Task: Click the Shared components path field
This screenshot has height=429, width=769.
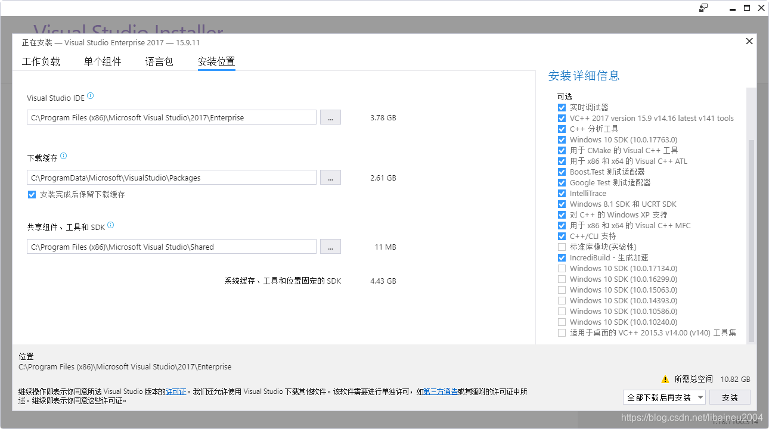Action: coord(172,247)
